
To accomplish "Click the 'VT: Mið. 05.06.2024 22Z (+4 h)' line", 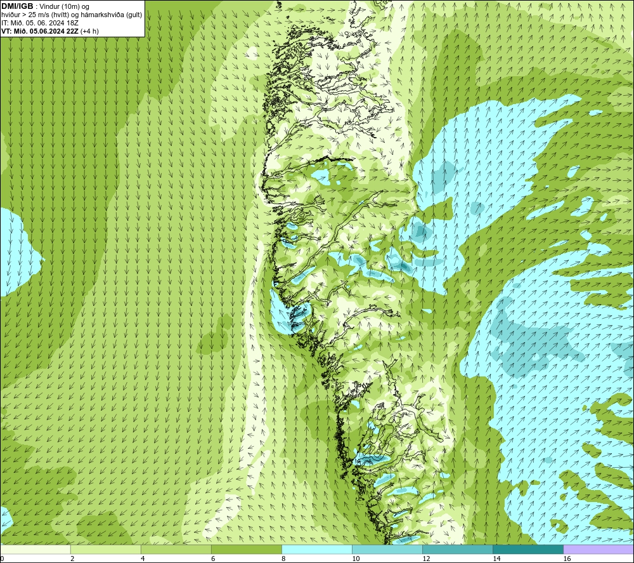I will pos(50,31).
